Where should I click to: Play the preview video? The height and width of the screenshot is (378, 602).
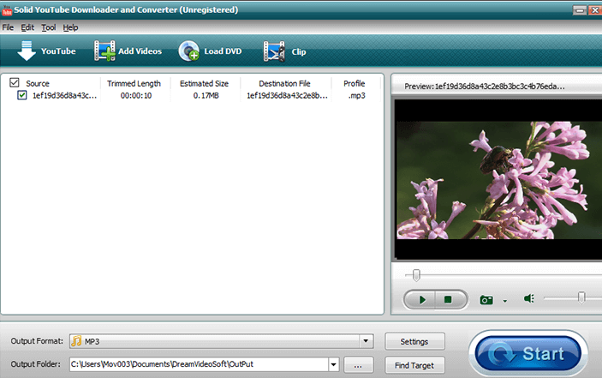click(420, 300)
